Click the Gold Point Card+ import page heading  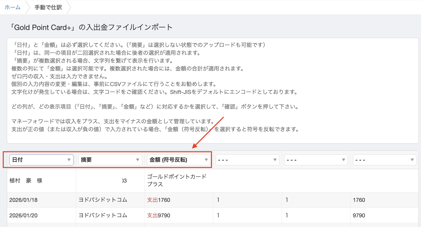pos(91,27)
